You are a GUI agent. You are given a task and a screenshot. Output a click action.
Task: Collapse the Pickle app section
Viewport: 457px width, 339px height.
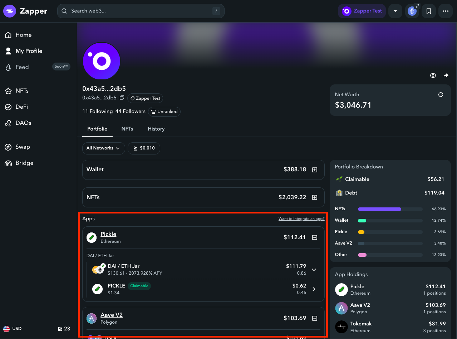tap(315, 237)
